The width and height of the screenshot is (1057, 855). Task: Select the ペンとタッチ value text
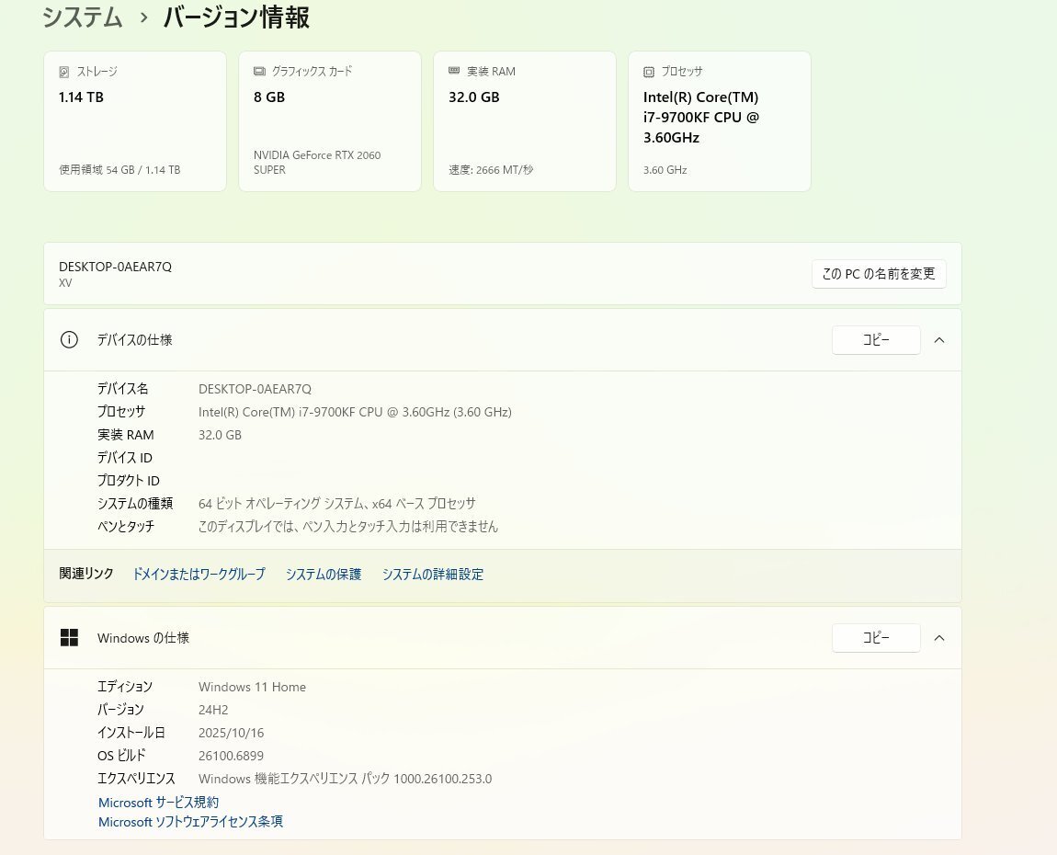point(347,527)
